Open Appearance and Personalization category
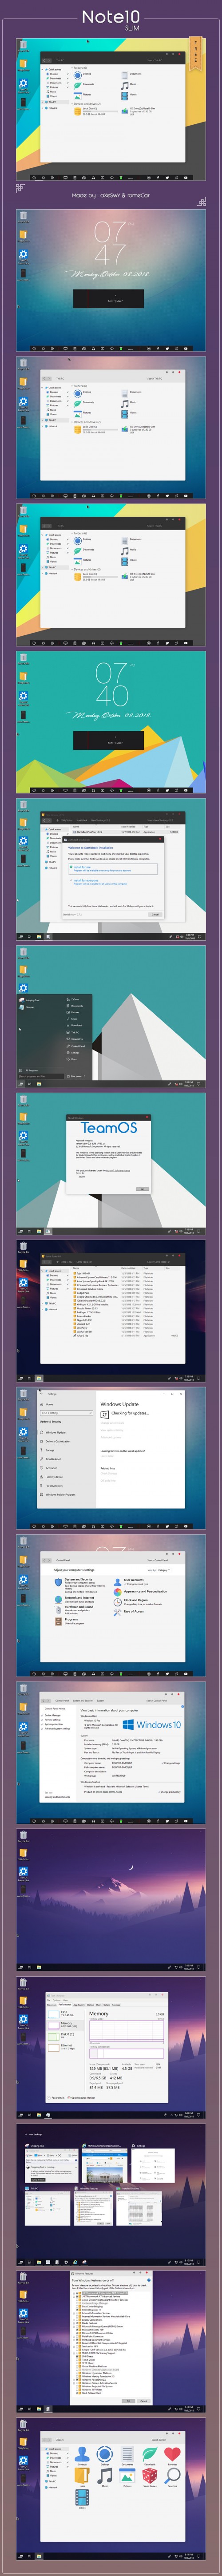The height and width of the screenshot is (2576, 222). click(145, 1590)
